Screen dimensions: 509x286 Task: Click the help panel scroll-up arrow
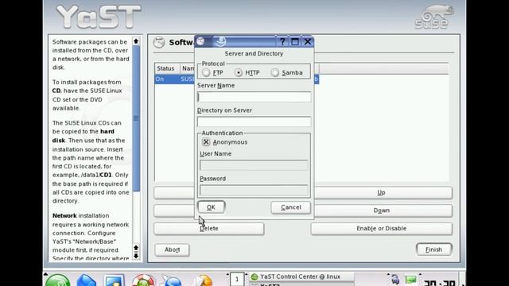(136, 41)
